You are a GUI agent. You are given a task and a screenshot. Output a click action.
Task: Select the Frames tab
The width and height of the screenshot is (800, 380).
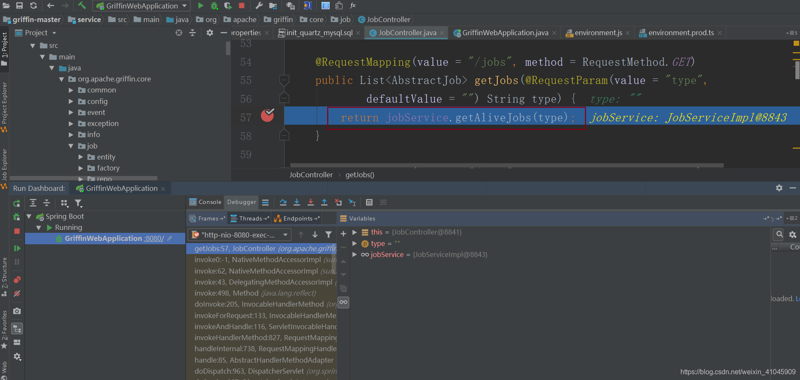click(x=207, y=218)
